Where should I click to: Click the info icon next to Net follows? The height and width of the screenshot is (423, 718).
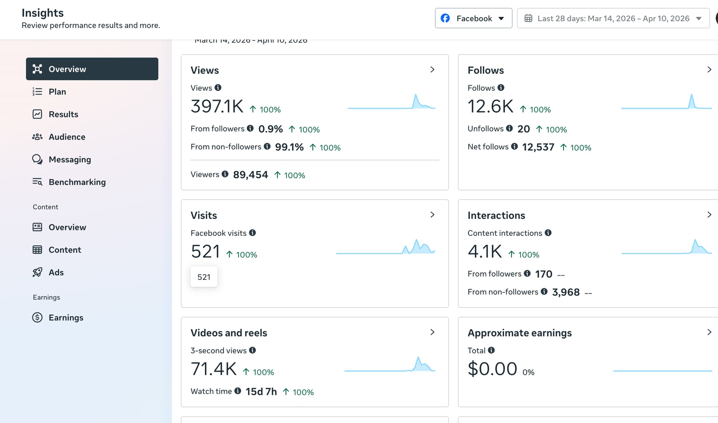515,146
